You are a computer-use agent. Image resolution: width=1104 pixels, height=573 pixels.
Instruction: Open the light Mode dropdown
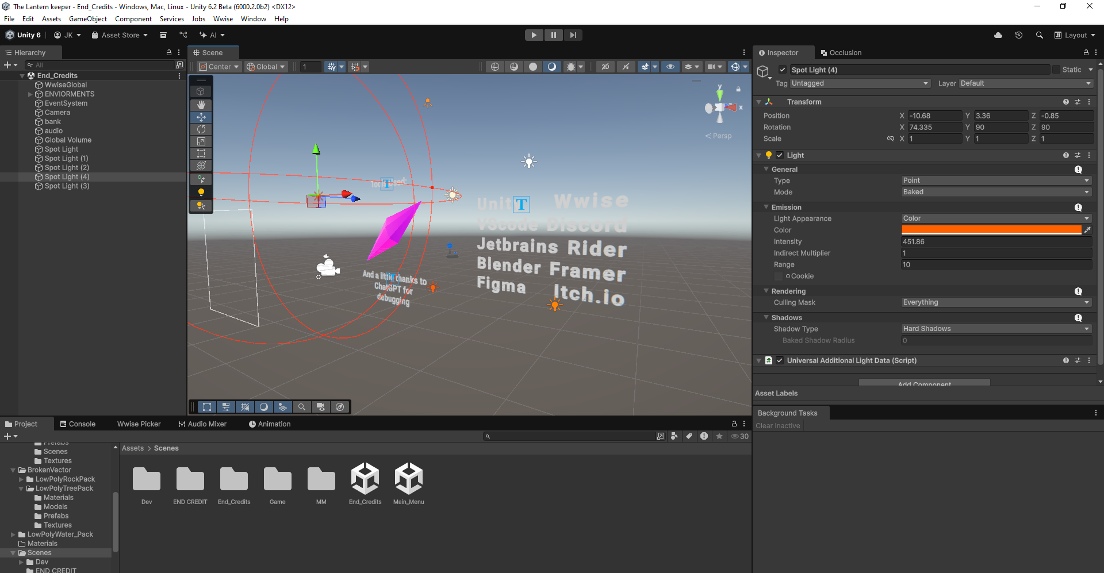tap(996, 192)
